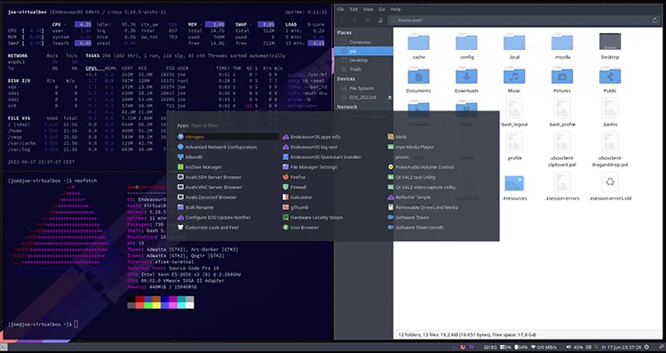Open Bulk Rename
This screenshot has height=353, width=666.
(195, 207)
